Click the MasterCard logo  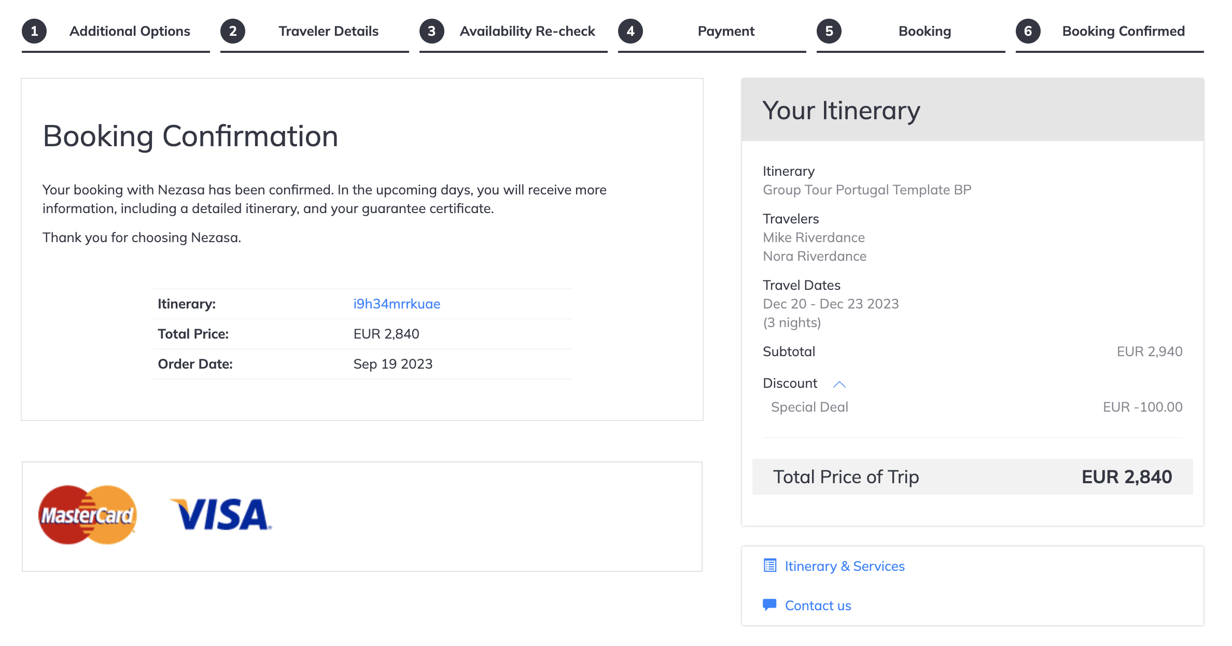tap(88, 515)
